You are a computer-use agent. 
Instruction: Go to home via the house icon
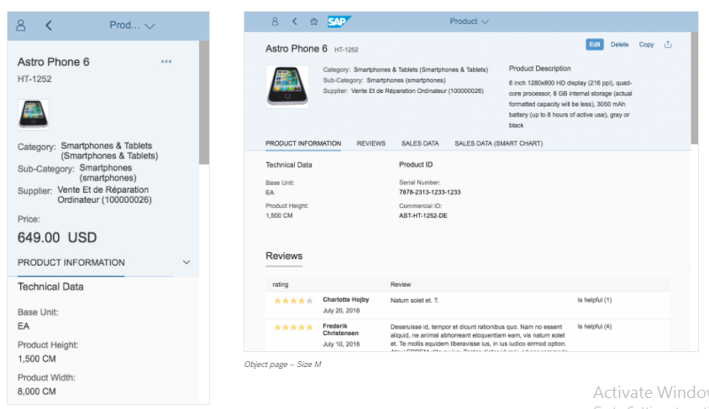pyautogui.click(x=314, y=21)
